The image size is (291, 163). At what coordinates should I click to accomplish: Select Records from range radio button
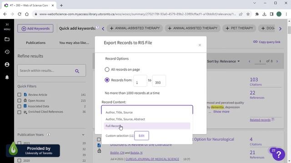point(107,80)
